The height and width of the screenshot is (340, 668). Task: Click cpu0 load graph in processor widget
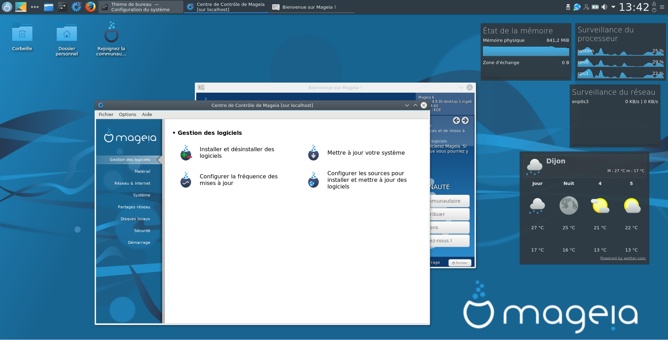(620, 62)
